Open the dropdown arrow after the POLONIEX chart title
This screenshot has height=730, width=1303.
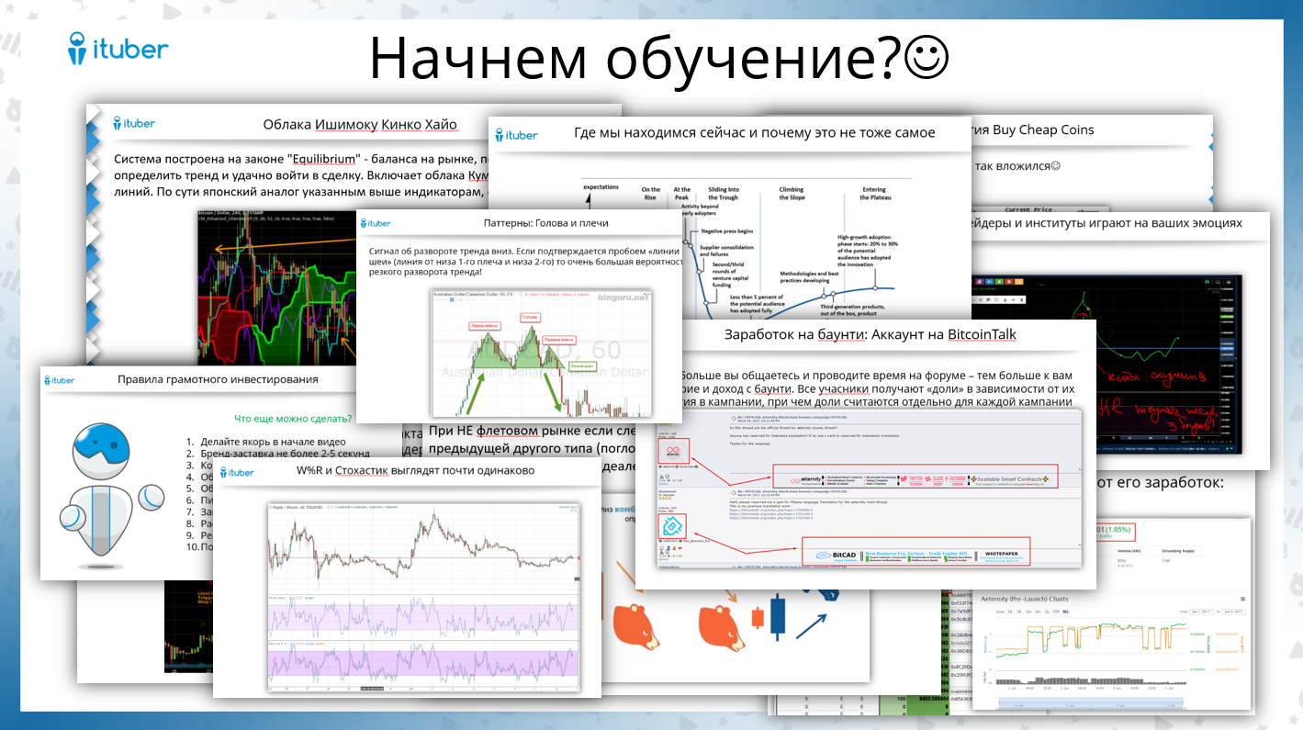(325, 508)
